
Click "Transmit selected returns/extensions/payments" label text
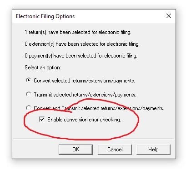[85, 95]
